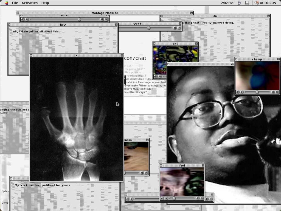The image size is (281, 211).
Task: Collapse the 'feel' window with its windowshade box
Action: click(x=203, y=165)
